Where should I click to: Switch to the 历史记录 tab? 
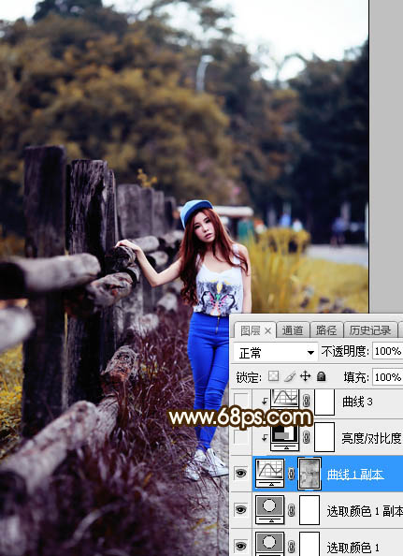[370, 330]
